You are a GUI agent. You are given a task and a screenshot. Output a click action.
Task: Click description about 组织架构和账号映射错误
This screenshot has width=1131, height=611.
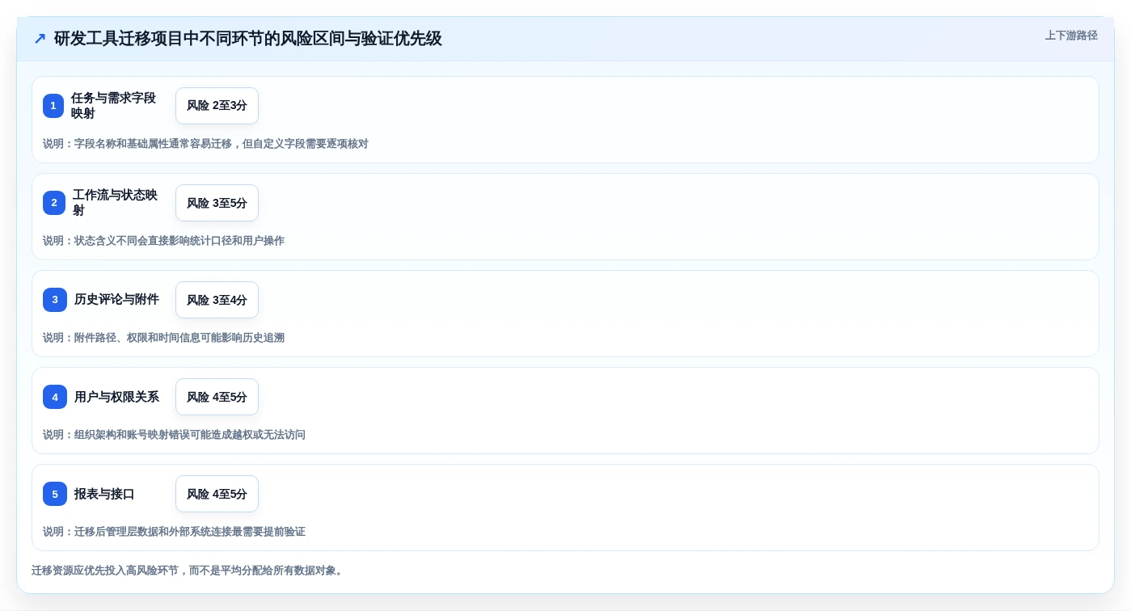tap(174, 435)
